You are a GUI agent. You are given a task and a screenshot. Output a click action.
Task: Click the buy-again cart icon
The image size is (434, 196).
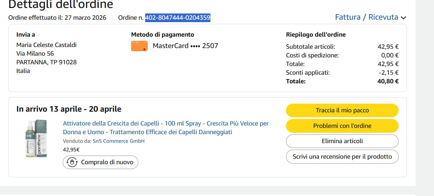(x=72, y=162)
